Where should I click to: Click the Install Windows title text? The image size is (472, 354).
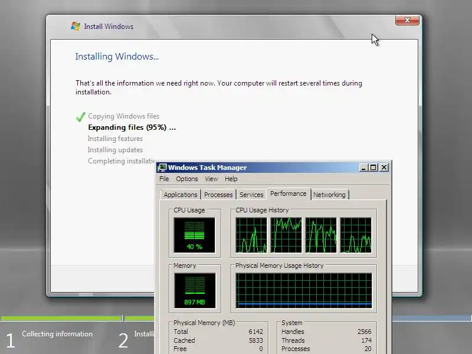pos(109,27)
